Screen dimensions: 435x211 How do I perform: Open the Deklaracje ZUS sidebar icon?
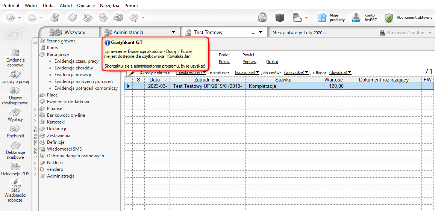pyautogui.click(x=15, y=166)
